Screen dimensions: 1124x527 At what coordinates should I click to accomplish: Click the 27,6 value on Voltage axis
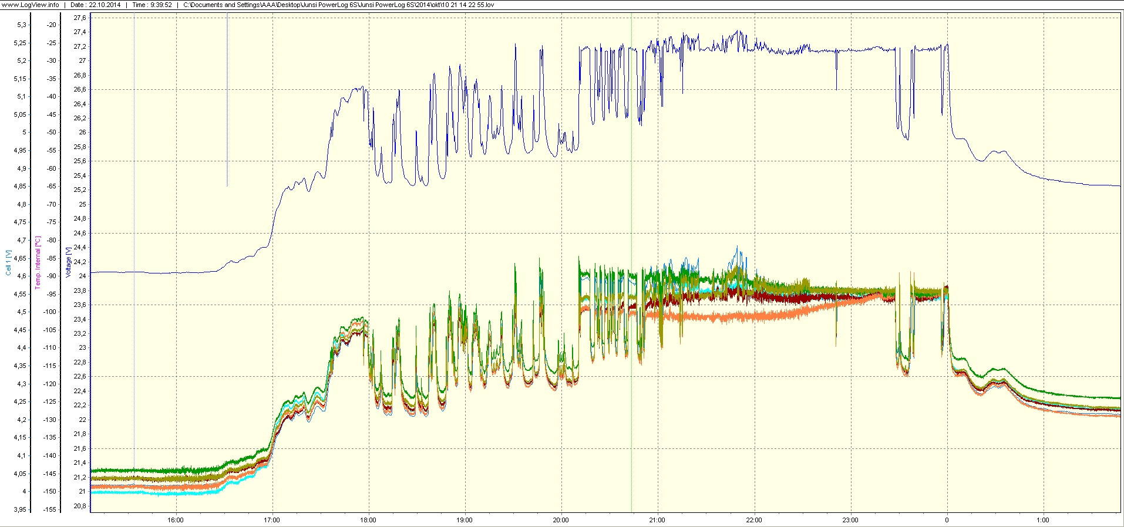(80, 18)
